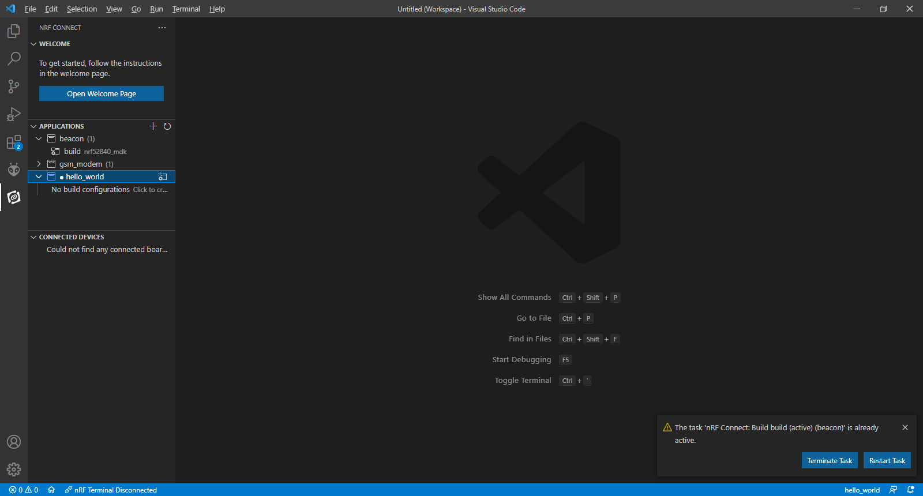The image size is (923, 496).
Task: Select the nRF Connect activity bar icon
Action: (14, 197)
